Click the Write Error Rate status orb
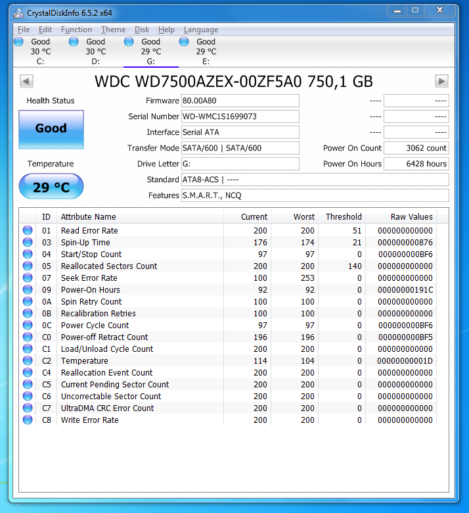The width and height of the screenshot is (469, 513). pyautogui.click(x=28, y=420)
